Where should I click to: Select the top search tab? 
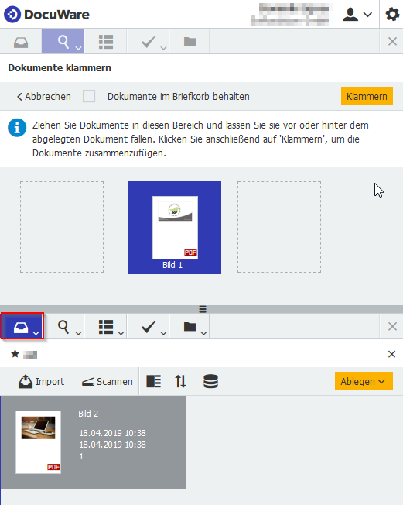[x=63, y=42]
